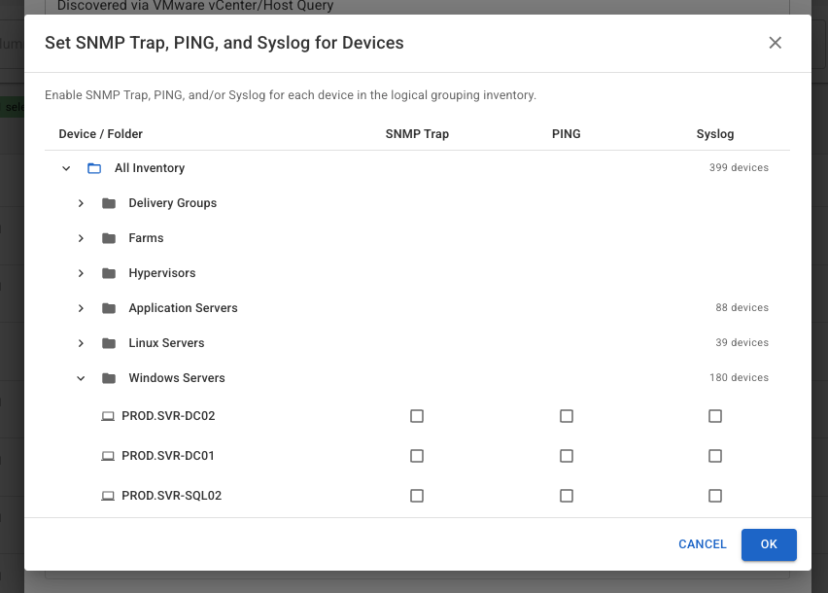Expand the Delivery Groups folder
828x593 pixels.
81,203
